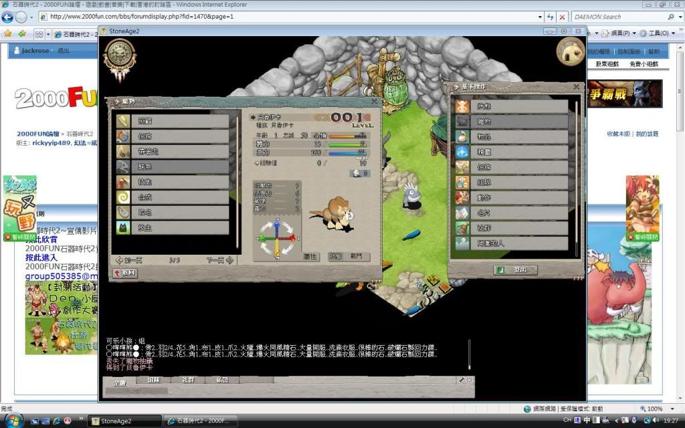This screenshot has height=428, width=685.
Task: Click the 返回 back button in pet panel
Action: coord(125,273)
